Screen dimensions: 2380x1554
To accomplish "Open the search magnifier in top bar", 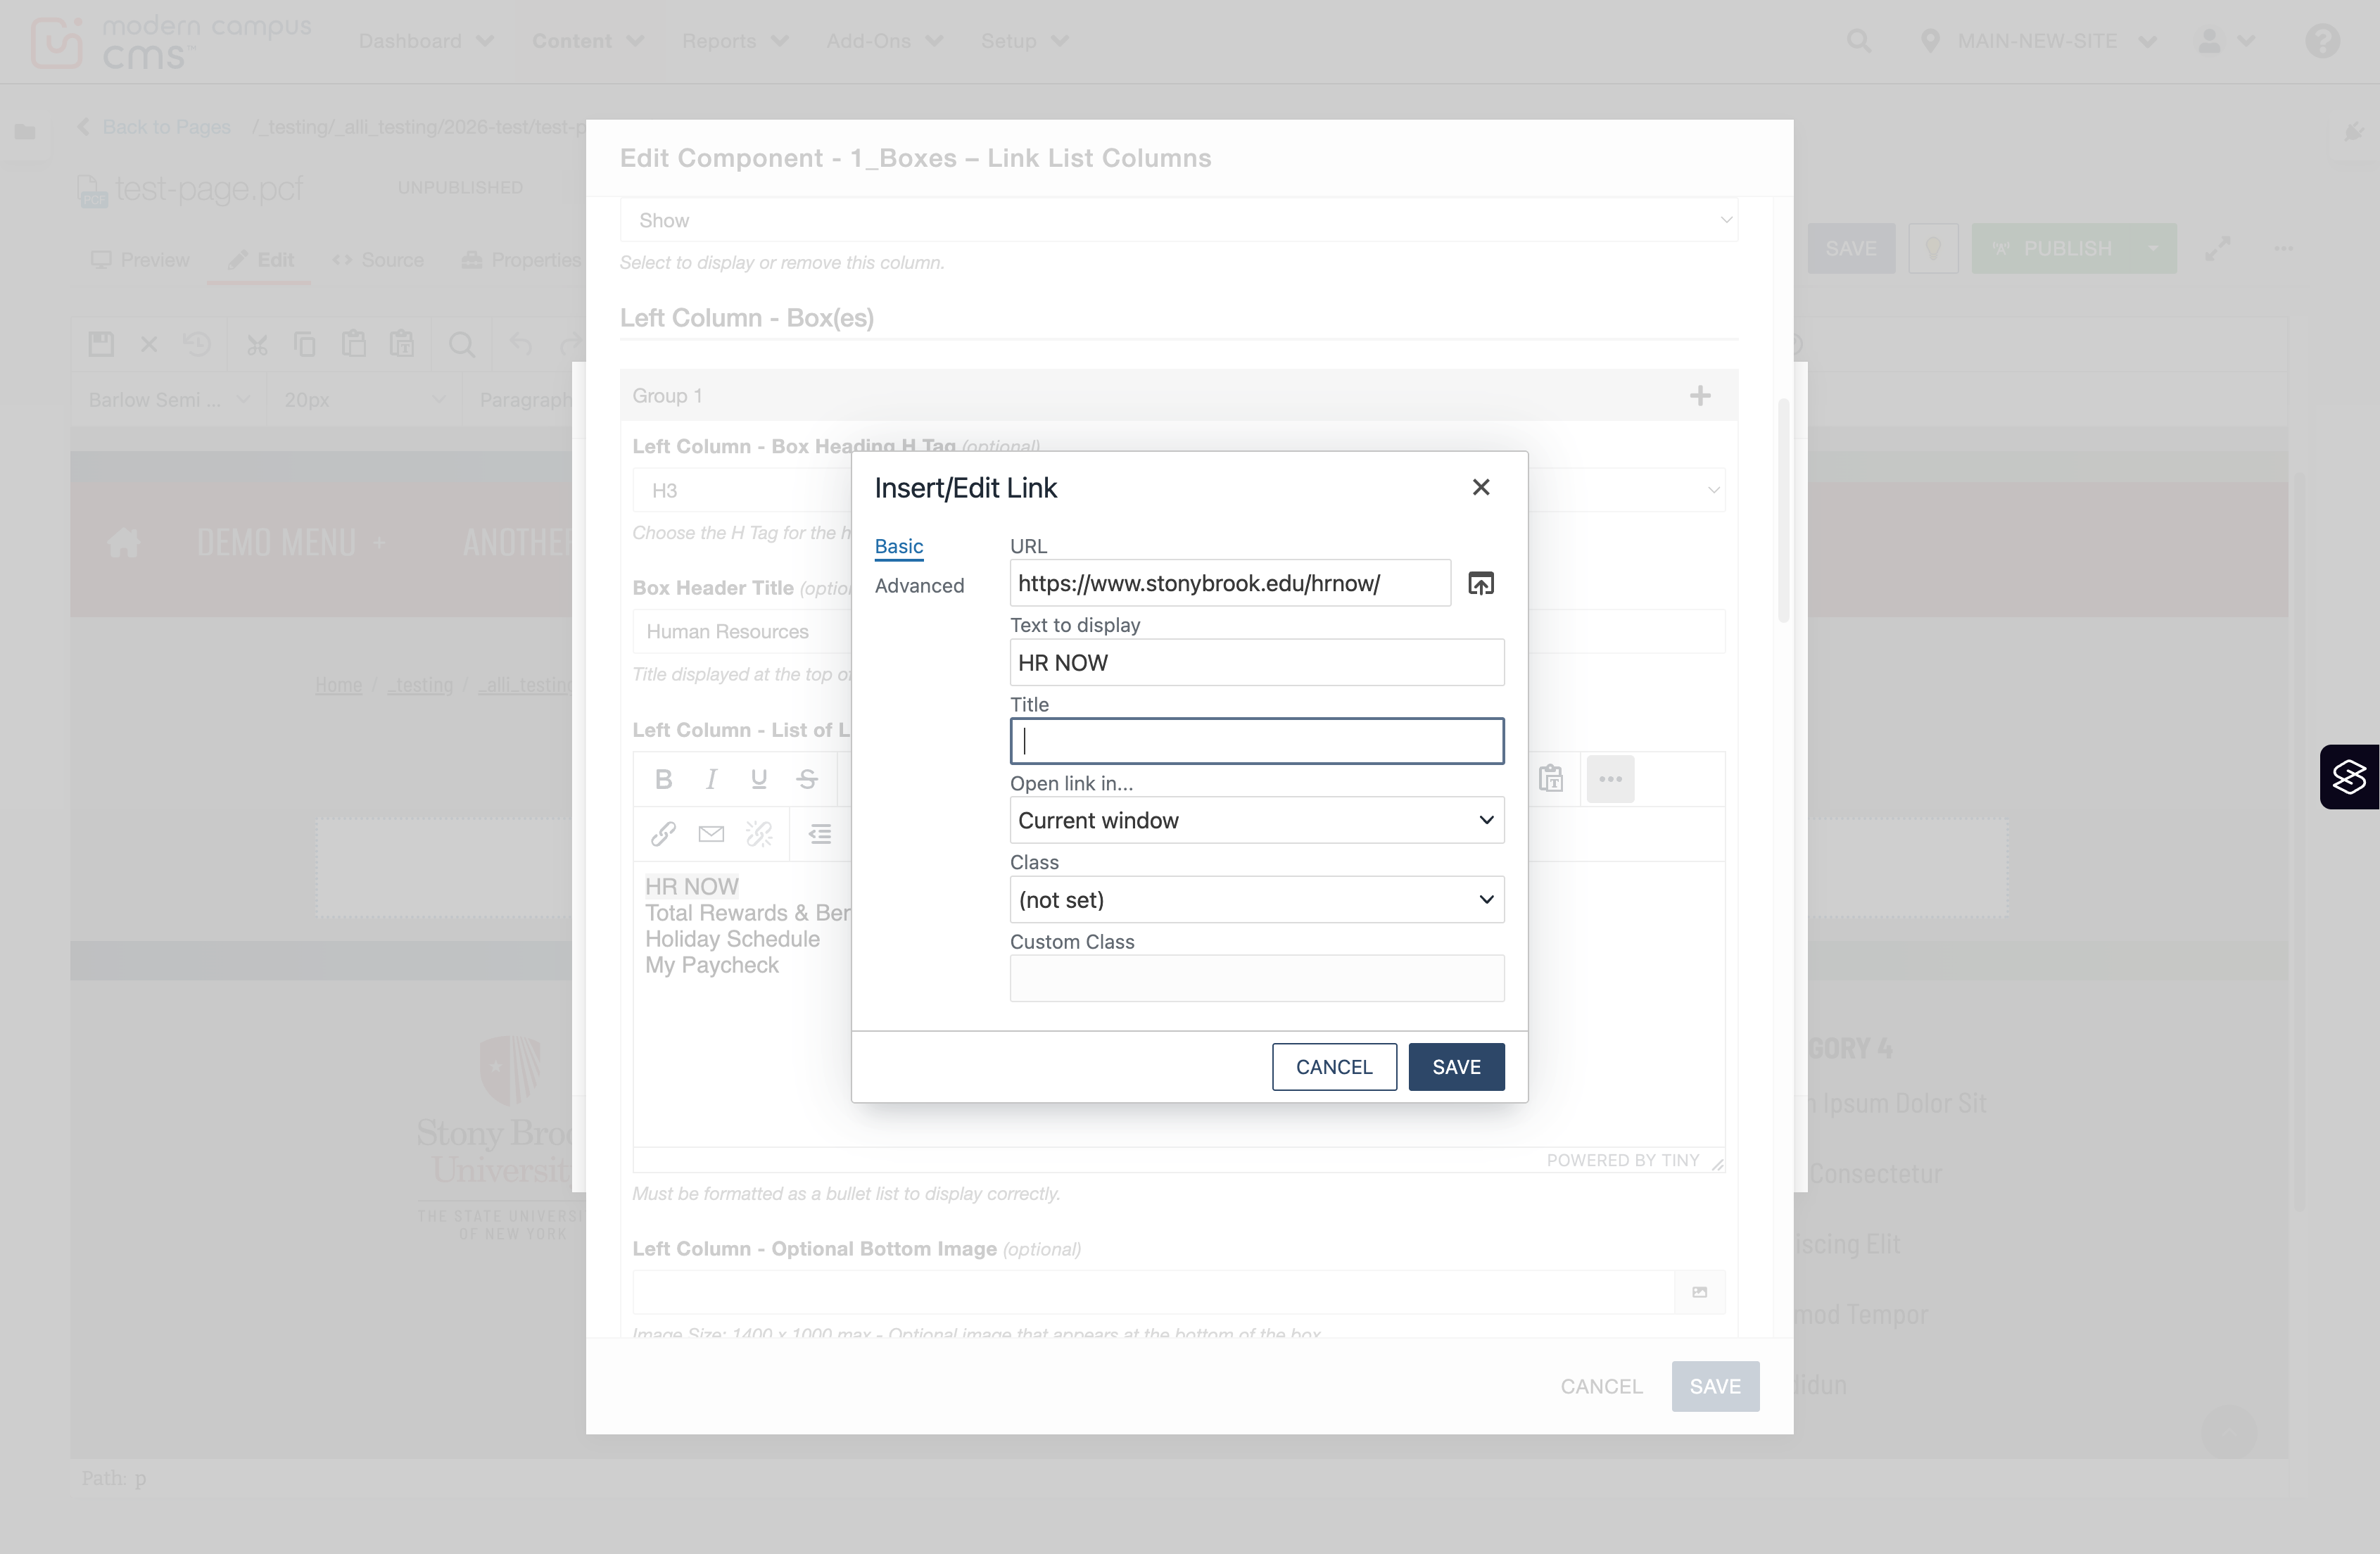I will [1859, 41].
